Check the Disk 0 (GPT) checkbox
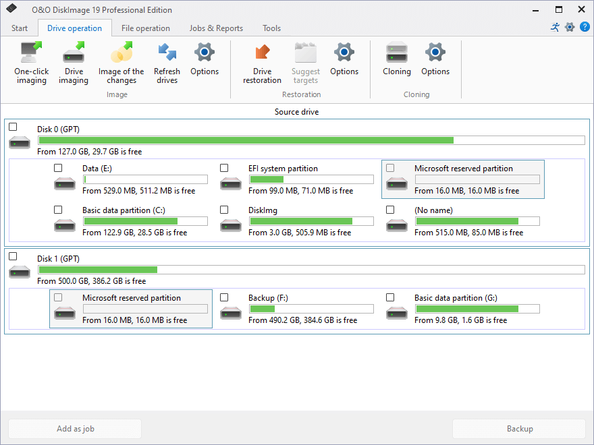This screenshot has width=594, height=445. pyautogui.click(x=13, y=127)
